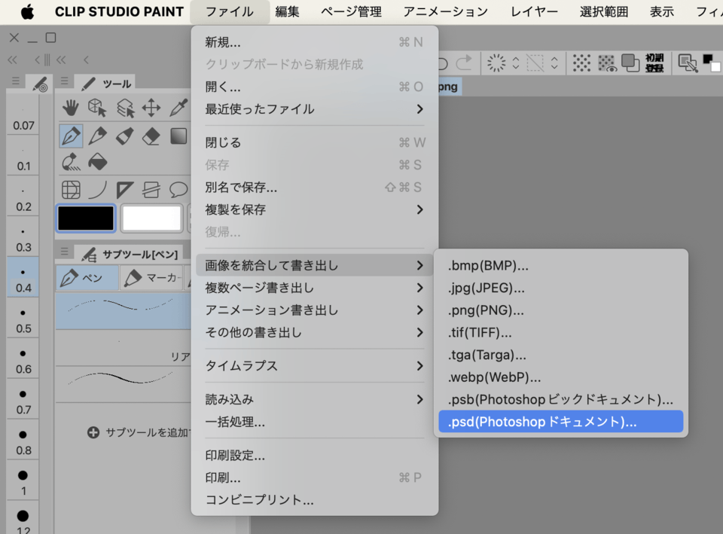Click サブツールを追加 button
This screenshot has width=723, height=534.
pos(140,432)
